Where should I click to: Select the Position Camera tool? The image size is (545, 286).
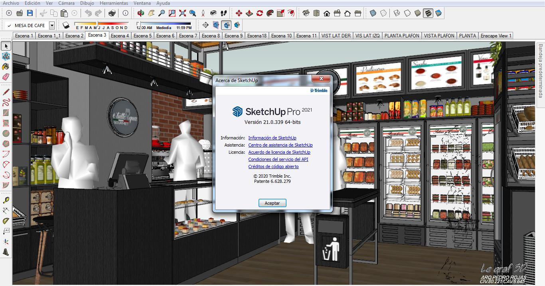(203, 13)
